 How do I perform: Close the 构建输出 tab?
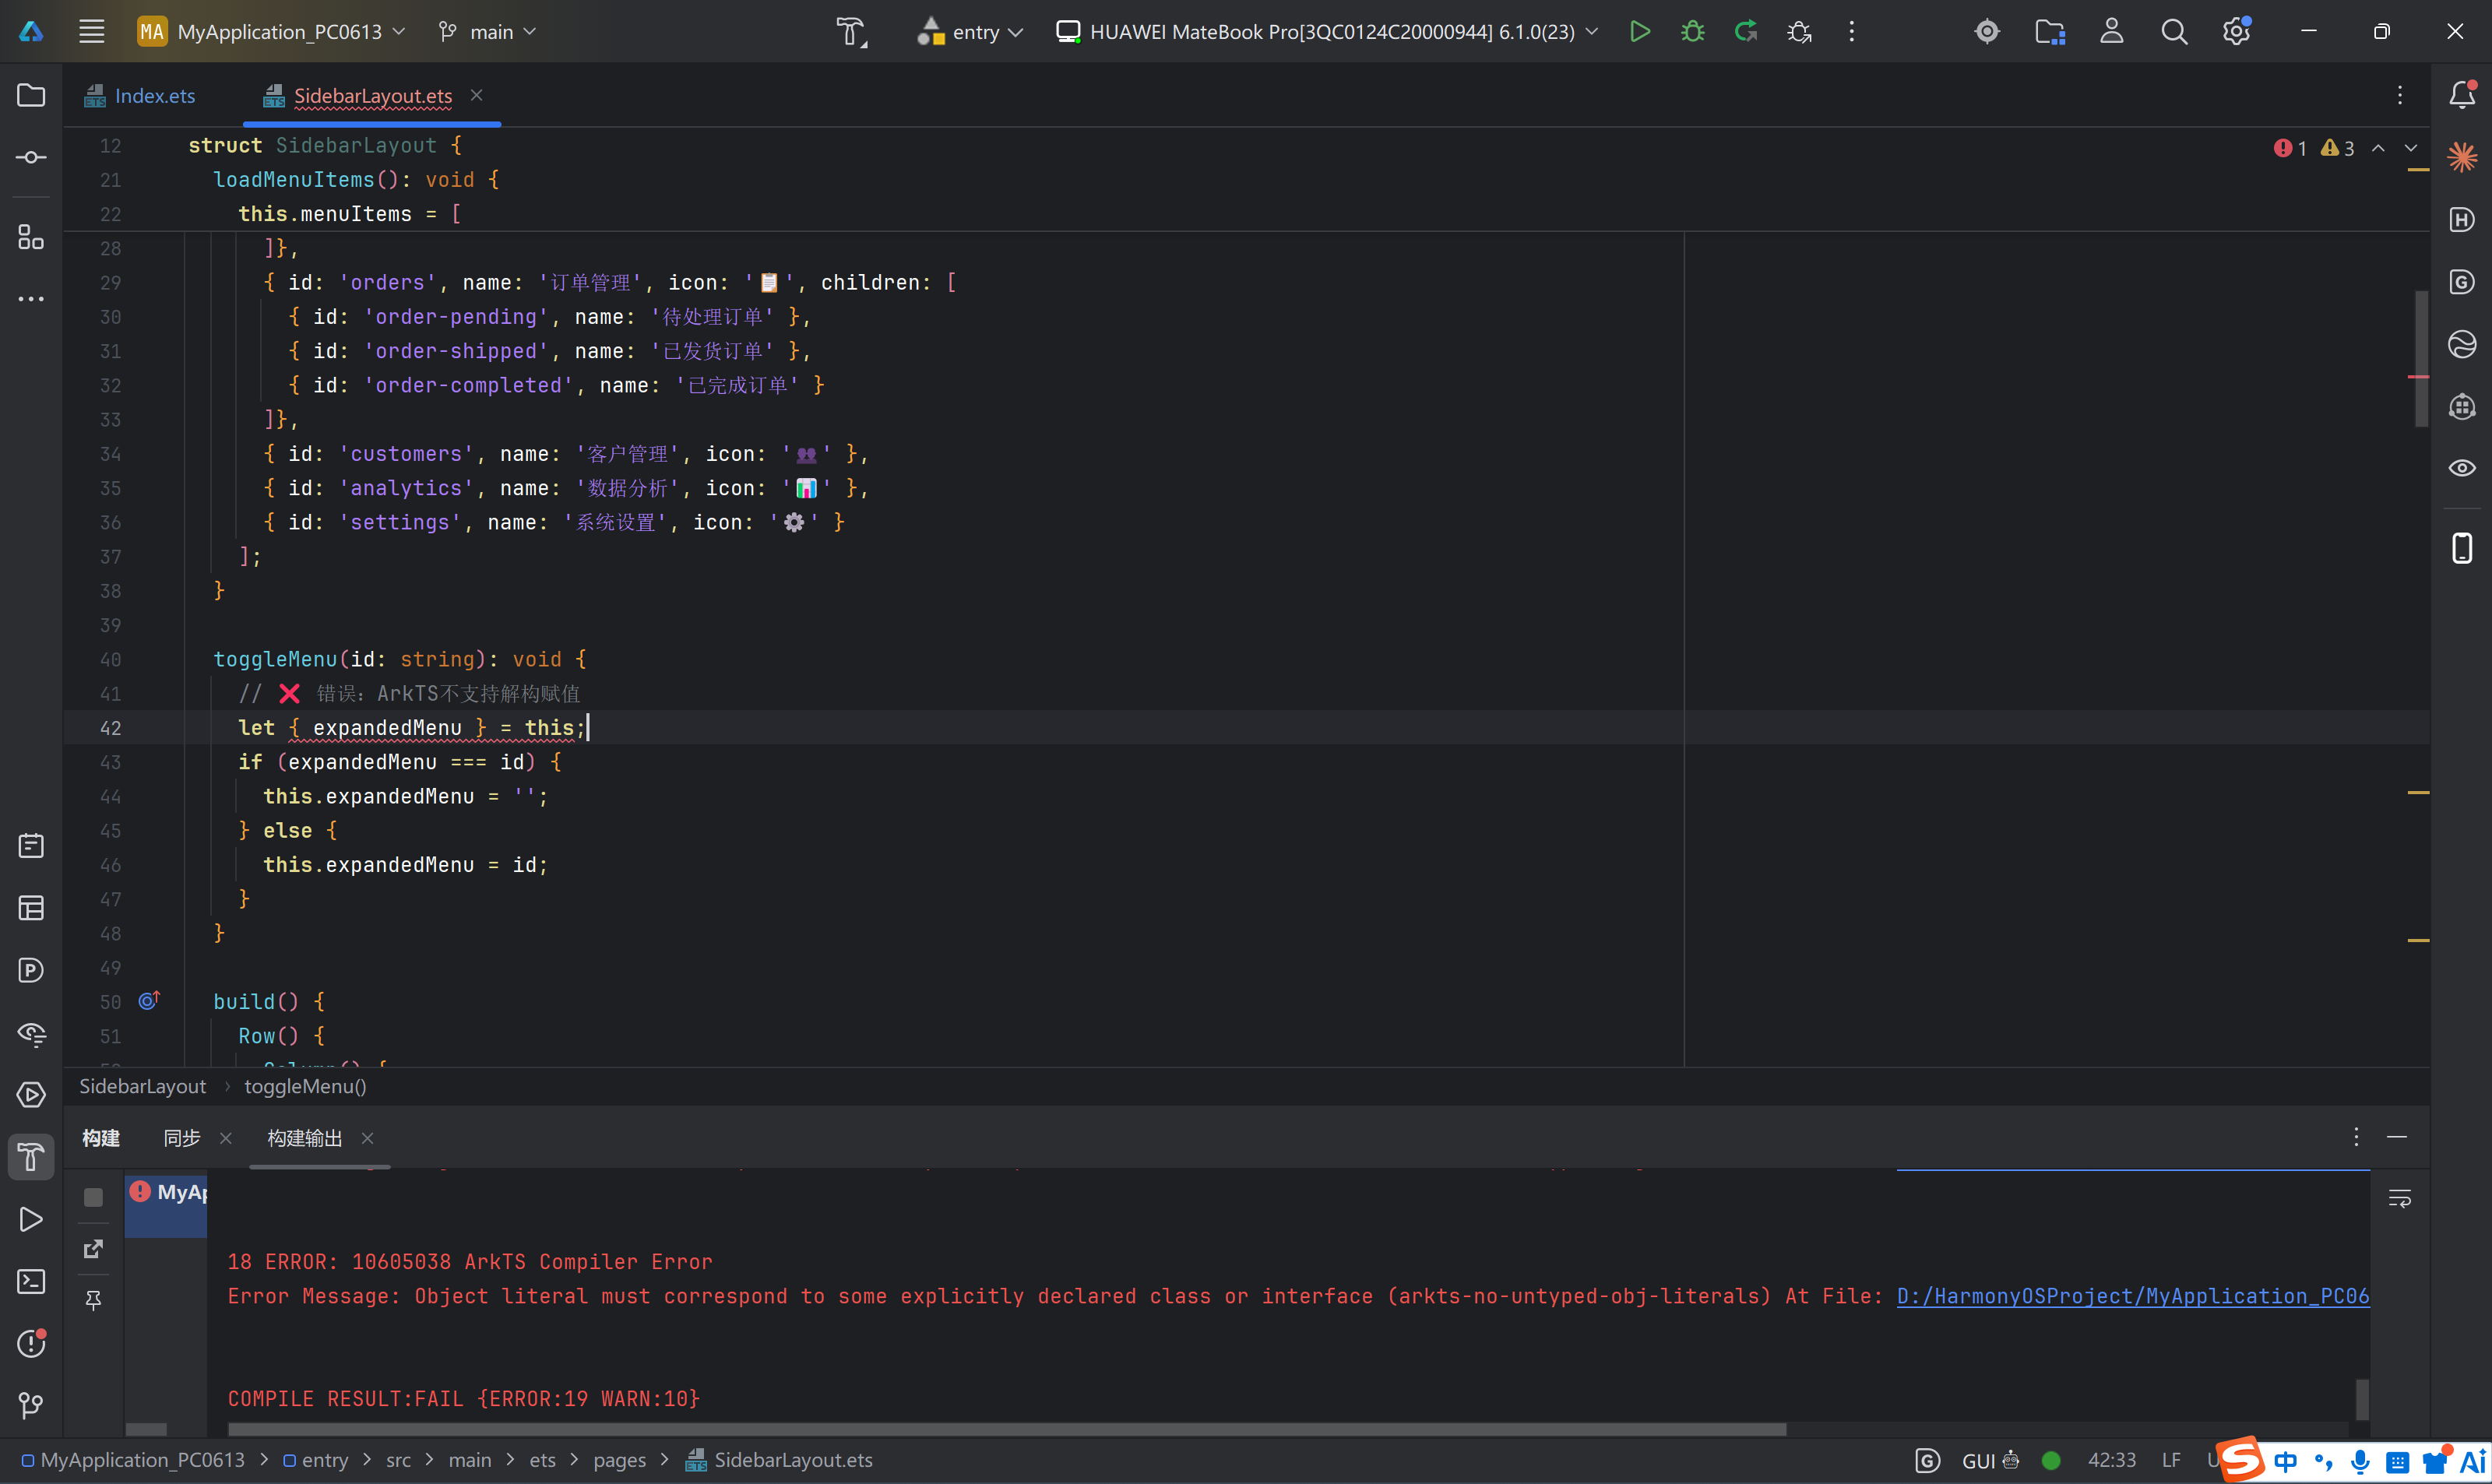click(368, 1138)
